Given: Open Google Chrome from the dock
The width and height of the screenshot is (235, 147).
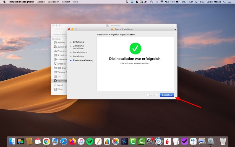Looking at the screenshot, I should [46, 141].
